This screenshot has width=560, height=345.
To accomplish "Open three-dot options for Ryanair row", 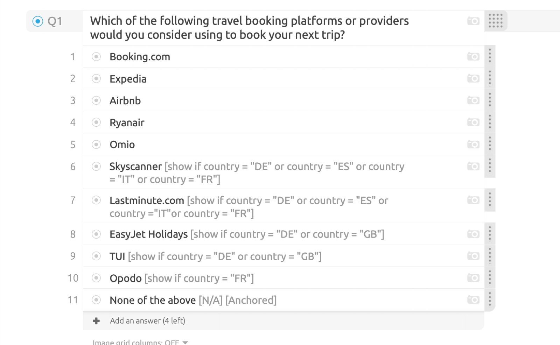I will [490, 122].
